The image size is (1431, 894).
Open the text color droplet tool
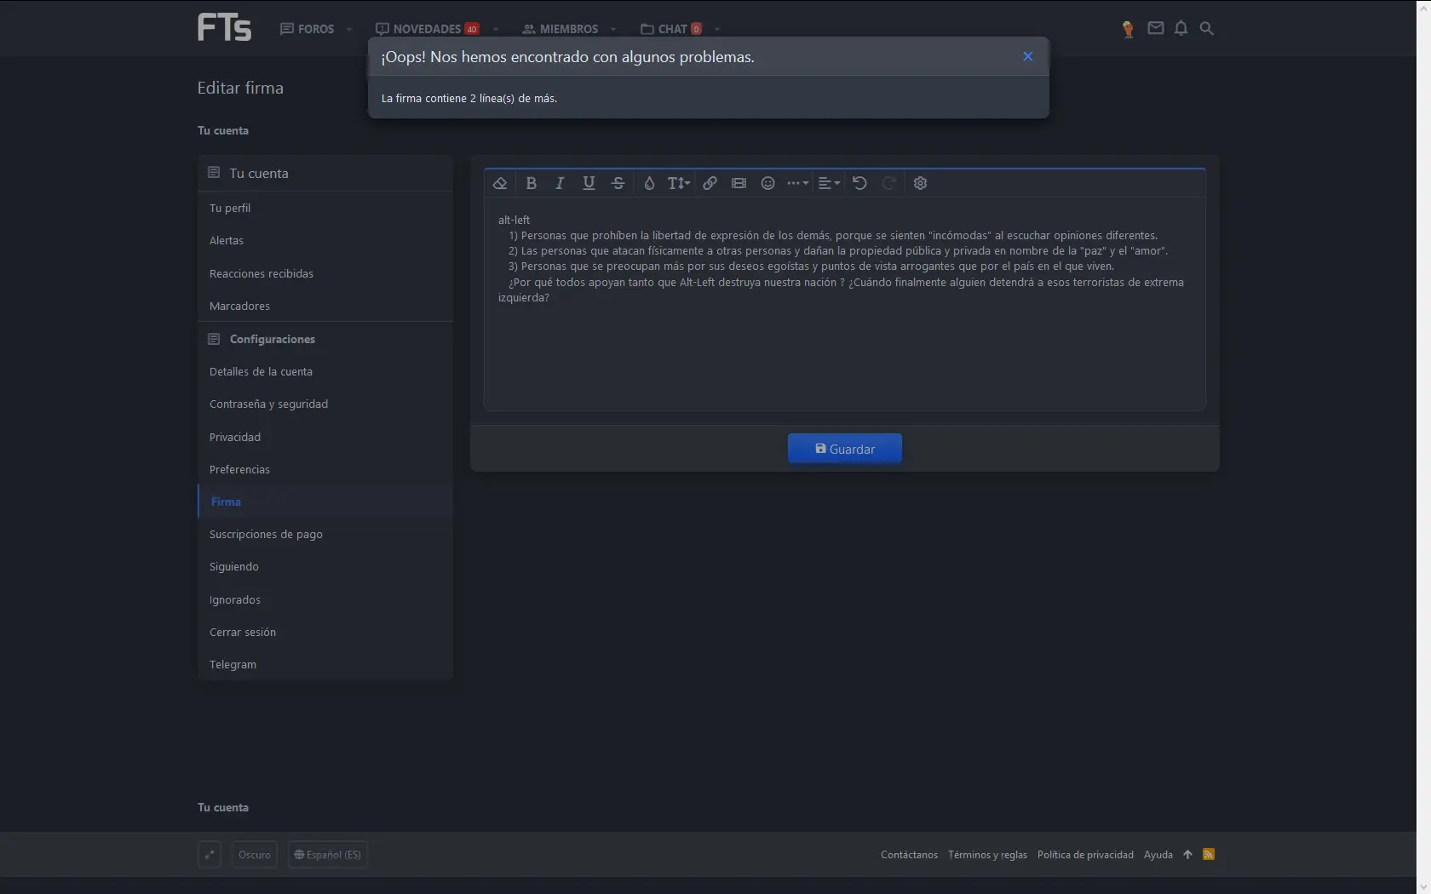[649, 183]
